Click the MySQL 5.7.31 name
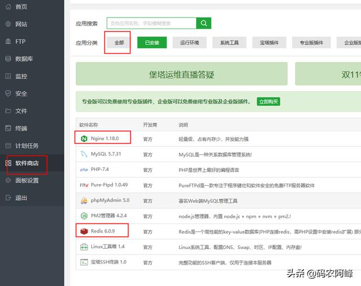 coord(106,154)
